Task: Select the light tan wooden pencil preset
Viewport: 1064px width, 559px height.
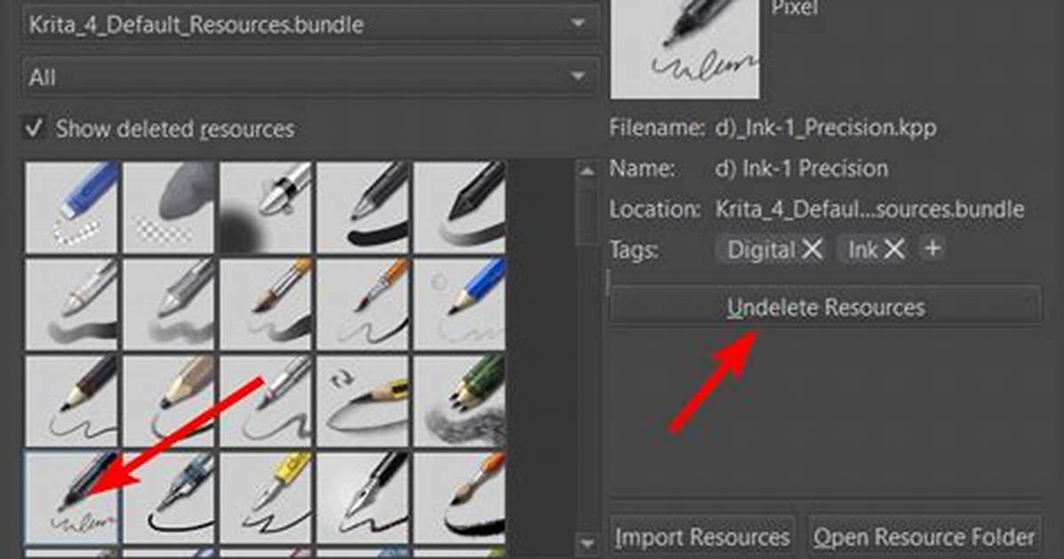Action: [169, 401]
